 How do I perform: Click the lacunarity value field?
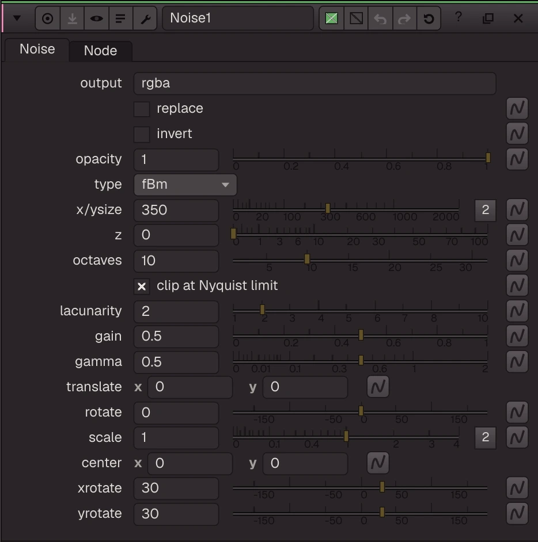tap(176, 311)
